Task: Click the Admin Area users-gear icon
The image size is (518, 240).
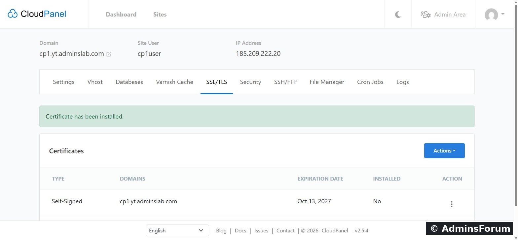Action: 425,15
